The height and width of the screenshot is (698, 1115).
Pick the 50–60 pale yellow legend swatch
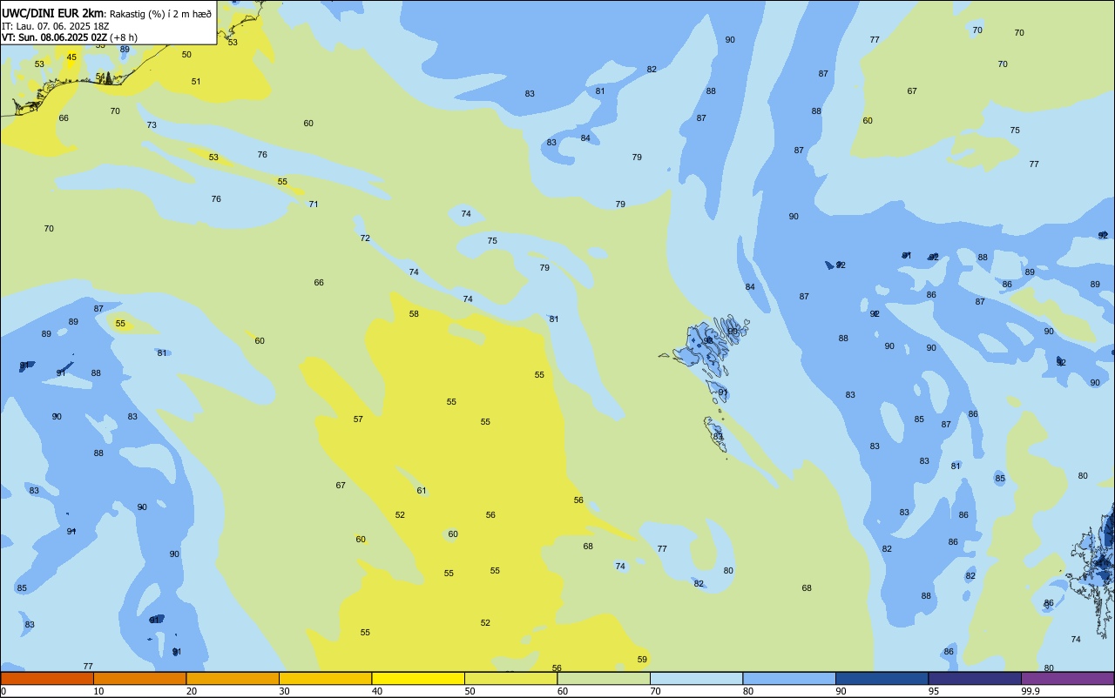pos(510,678)
